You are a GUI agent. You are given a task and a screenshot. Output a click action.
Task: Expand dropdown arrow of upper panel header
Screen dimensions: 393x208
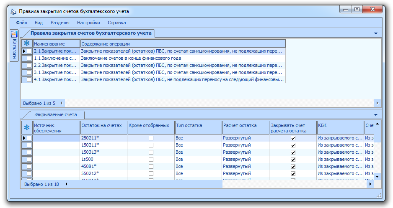pos(376,33)
